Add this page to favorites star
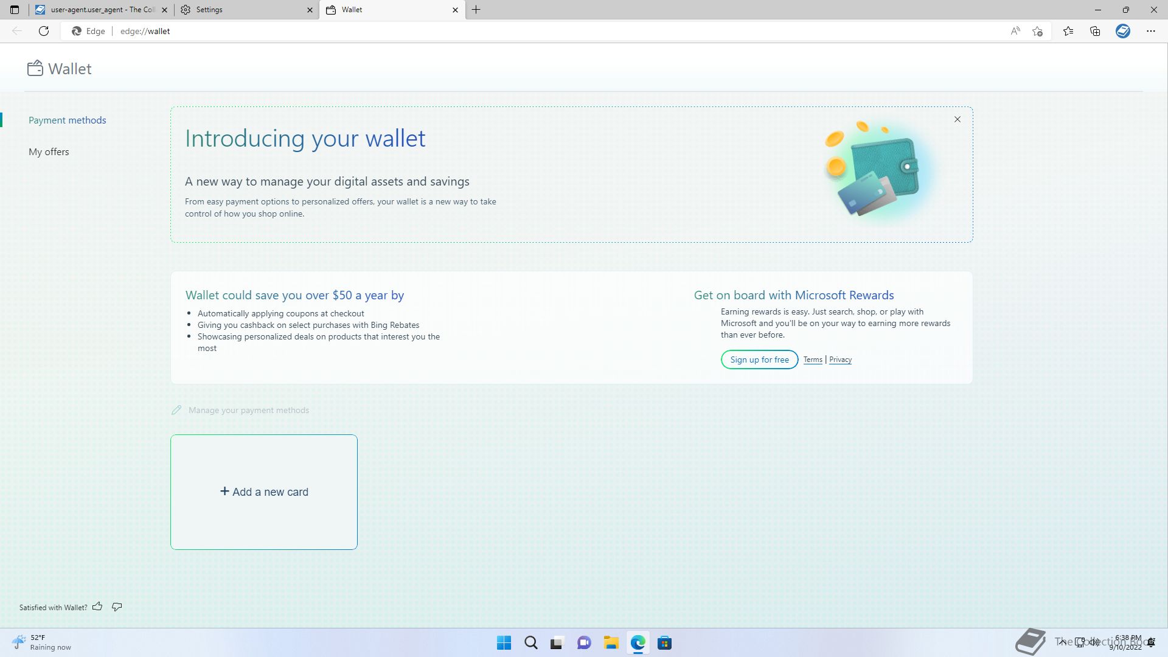Screen dimensions: 1168x657 point(1038,31)
